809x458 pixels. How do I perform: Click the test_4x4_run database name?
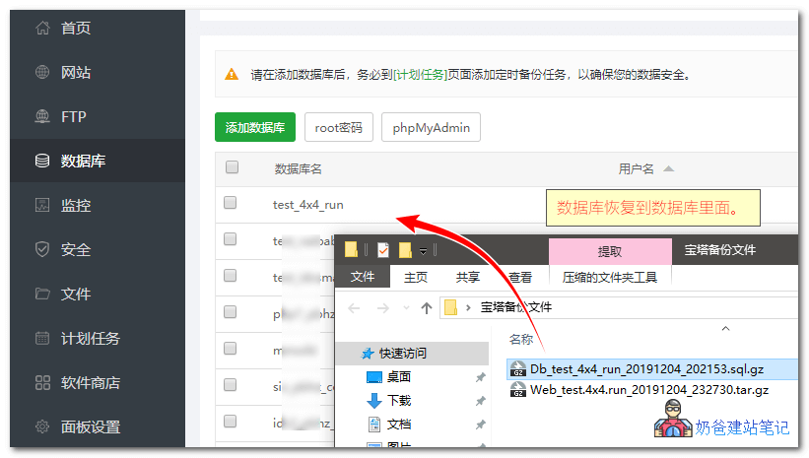(x=308, y=205)
